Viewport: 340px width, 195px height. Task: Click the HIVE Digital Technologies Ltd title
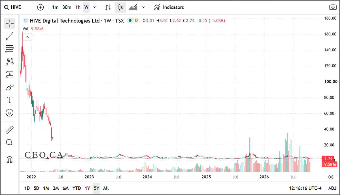[x=65, y=21]
